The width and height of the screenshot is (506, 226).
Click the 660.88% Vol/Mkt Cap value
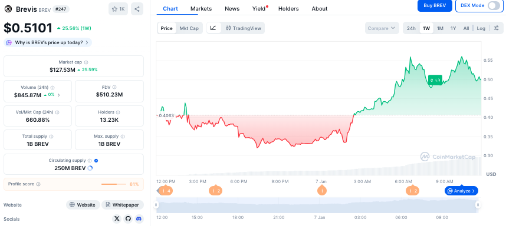[37, 119]
